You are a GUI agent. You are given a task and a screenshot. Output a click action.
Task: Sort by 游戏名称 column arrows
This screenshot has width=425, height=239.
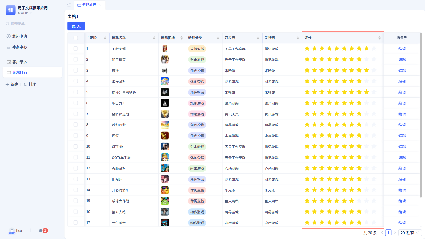tap(154, 38)
